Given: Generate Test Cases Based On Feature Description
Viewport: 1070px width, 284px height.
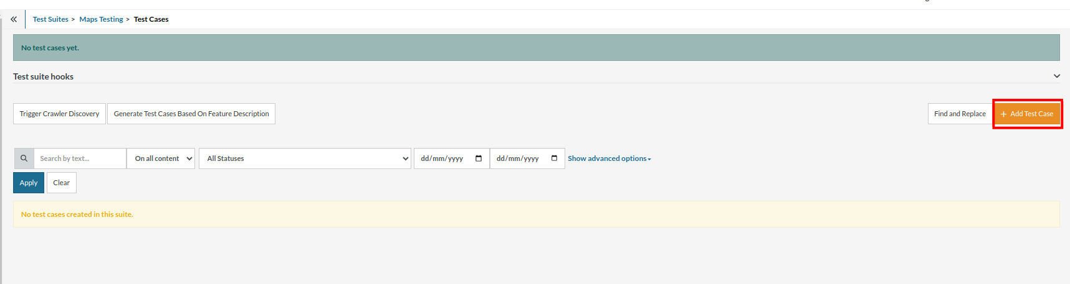Looking at the screenshot, I should 191,114.
